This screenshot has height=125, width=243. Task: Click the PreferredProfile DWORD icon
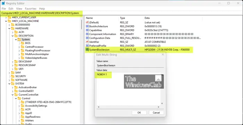pos(87,46)
